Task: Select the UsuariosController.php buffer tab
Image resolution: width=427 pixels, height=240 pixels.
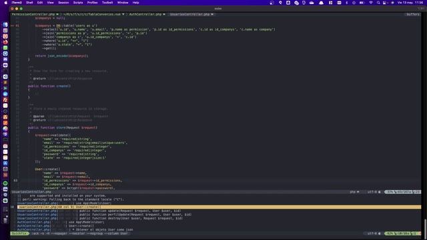Action: click(x=191, y=14)
